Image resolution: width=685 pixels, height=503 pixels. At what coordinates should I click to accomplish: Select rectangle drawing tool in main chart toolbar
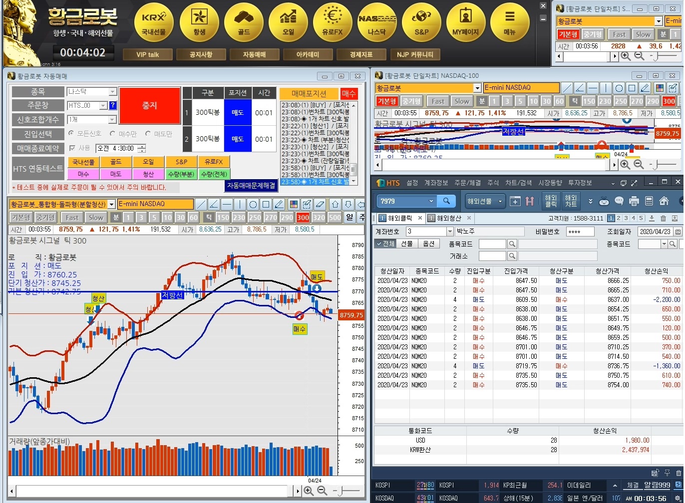tap(266, 204)
